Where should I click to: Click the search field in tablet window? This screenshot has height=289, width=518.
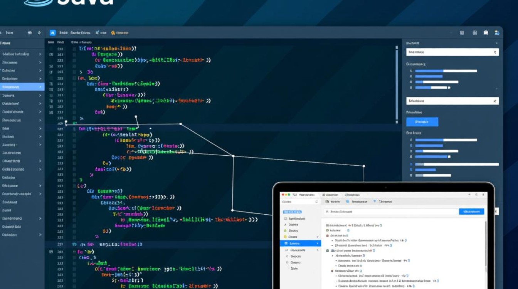390,212
